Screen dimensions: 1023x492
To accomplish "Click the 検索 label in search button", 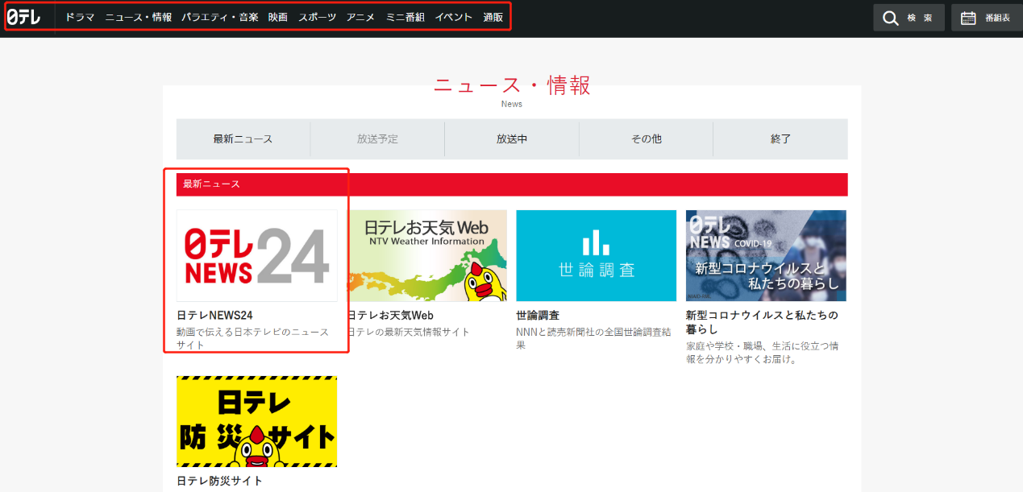I will pyautogui.click(x=921, y=18).
